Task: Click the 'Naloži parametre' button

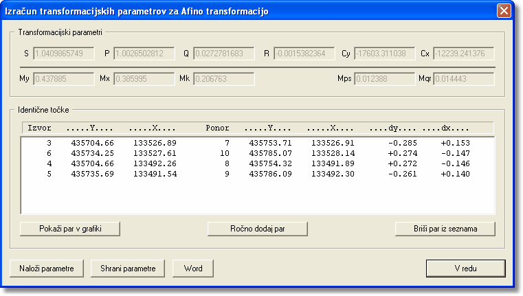Action: [47, 268]
